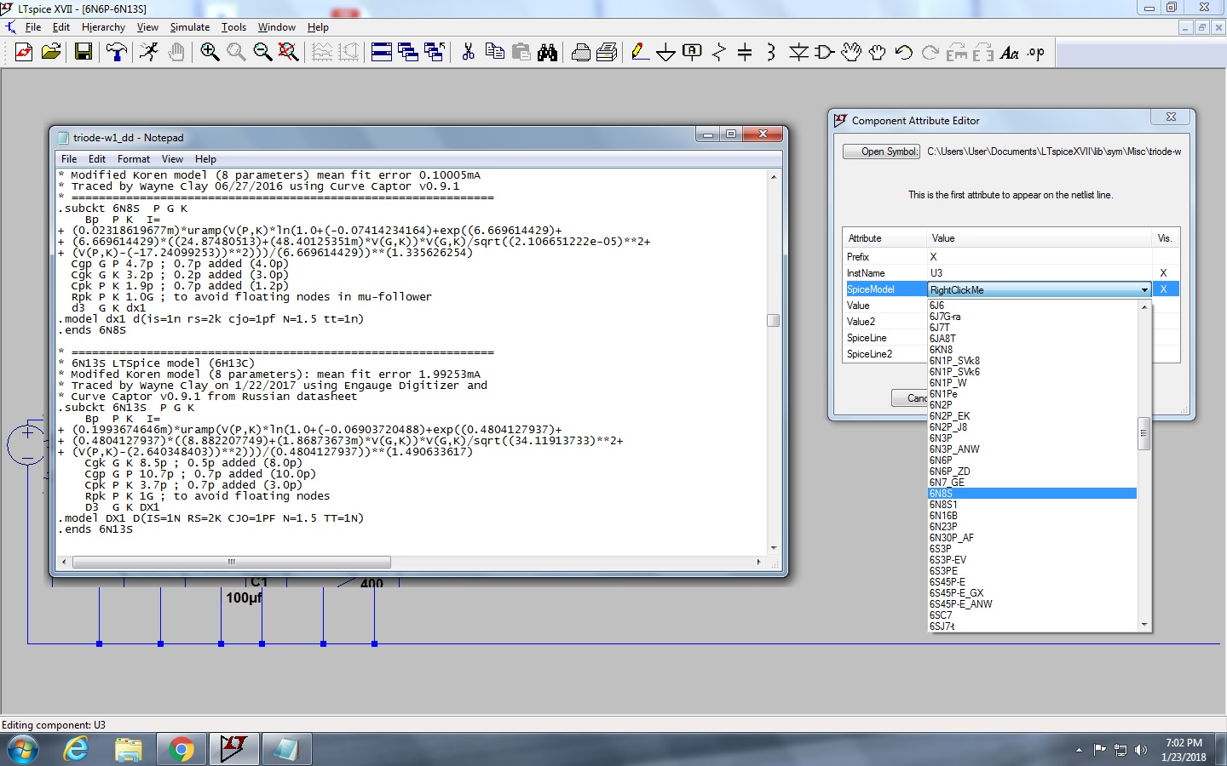The width and height of the screenshot is (1227, 766).
Task: Collapse the SpiceModel dropdown arrow
Action: pyautogui.click(x=1144, y=290)
